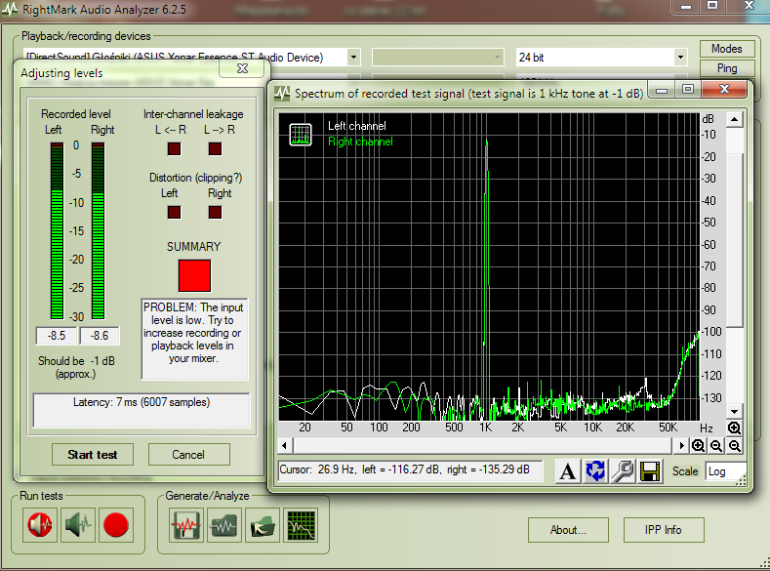Click the Ping button

point(727,67)
